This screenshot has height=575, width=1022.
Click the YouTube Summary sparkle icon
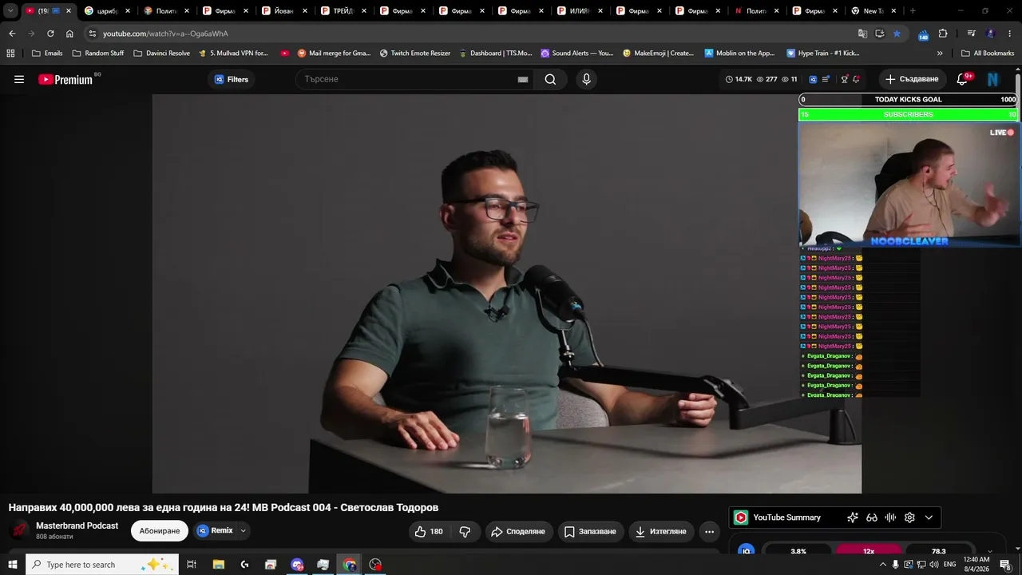coord(852,517)
